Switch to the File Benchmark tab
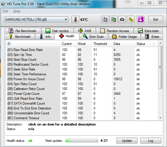The image size is (167, 147). (23, 31)
